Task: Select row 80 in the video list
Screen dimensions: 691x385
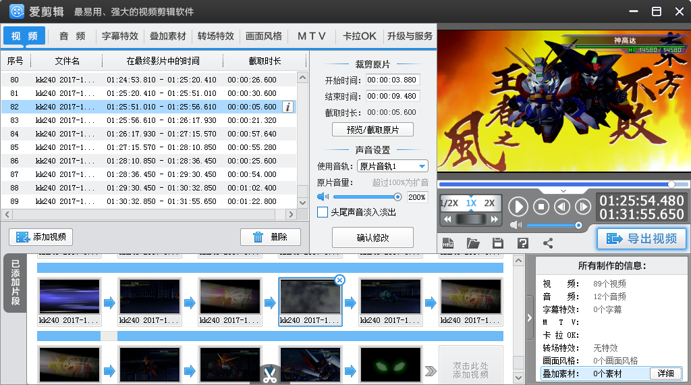Action: [x=148, y=80]
